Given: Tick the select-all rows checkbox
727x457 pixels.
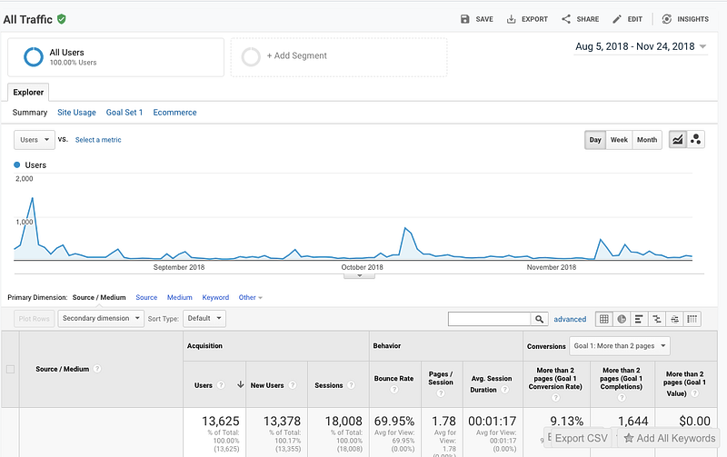Looking at the screenshot, I should (10, 369).
